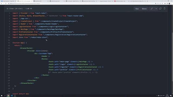This screenshot has height=97, width=173.
Task: Switch to Getting Started with Redux tab
Action: pos(138,1)
